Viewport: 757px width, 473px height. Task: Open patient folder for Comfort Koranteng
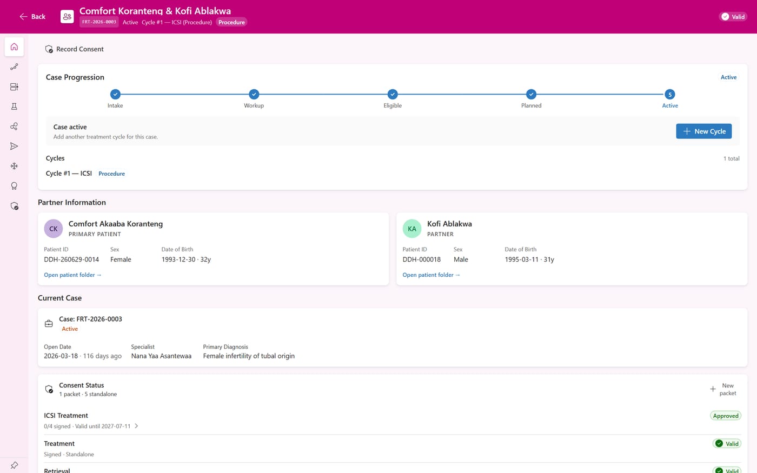click(72, 275)
